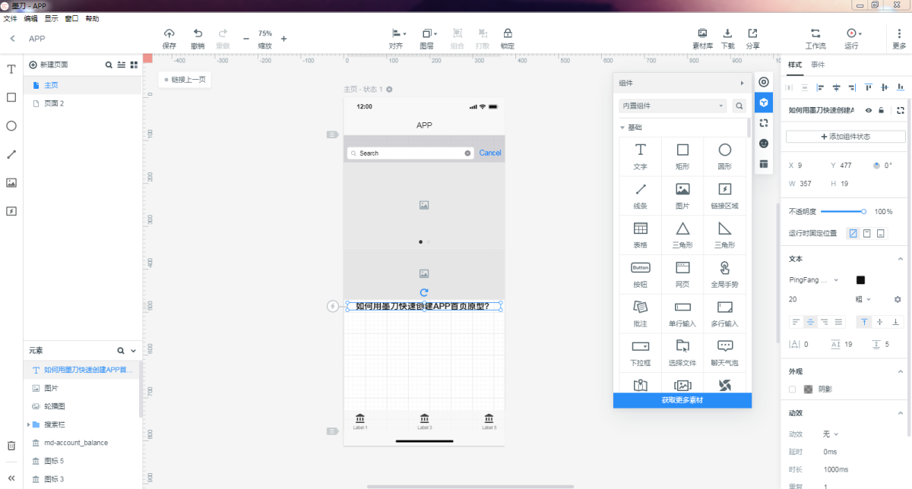The width and height of the screenshot is (912, 489).
Task: Enable the shadow (阴影) checkbox
Action: click(793, 390)
